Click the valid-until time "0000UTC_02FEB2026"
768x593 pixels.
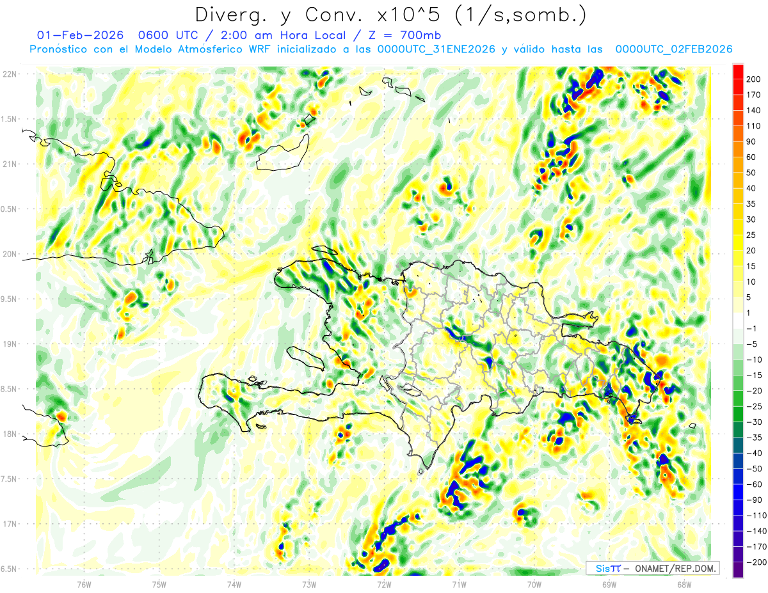(673, 49)
